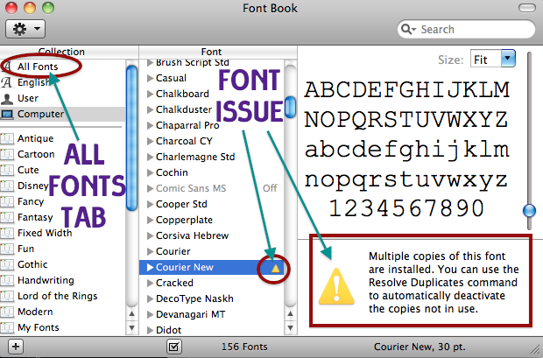The width and height of the screenshot is (543, 358).
Task: Click the Antique collection icon
Action: pos(7,138)
